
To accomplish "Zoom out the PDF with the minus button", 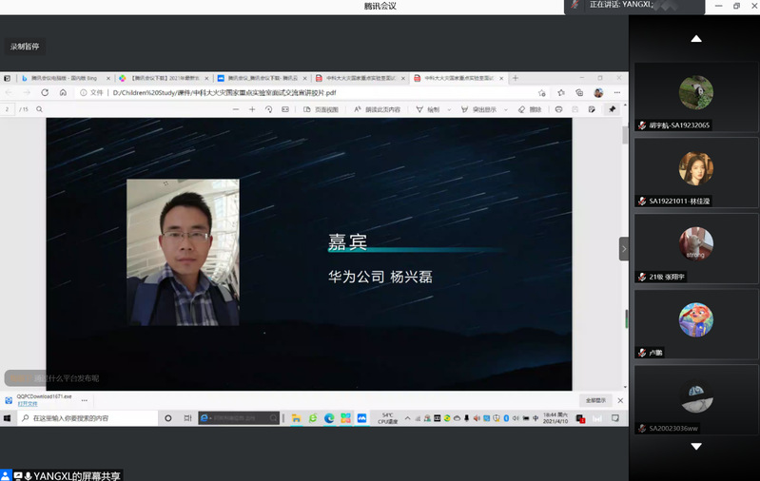I will (236, 109).
